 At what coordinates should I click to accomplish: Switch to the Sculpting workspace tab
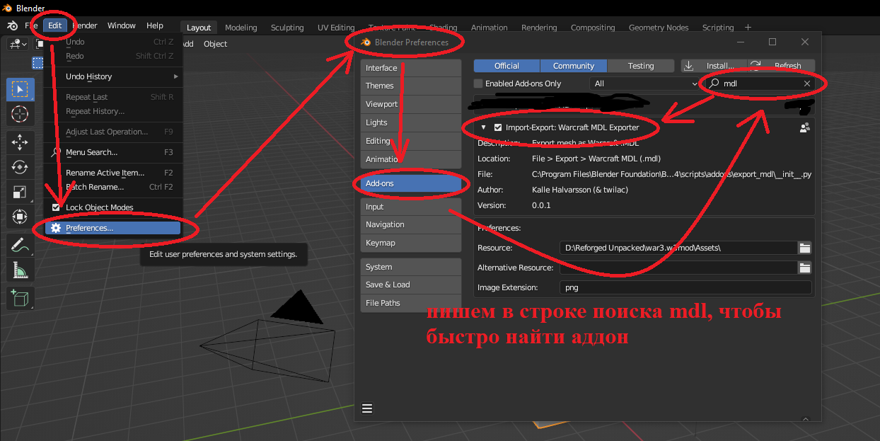[287, 28]
